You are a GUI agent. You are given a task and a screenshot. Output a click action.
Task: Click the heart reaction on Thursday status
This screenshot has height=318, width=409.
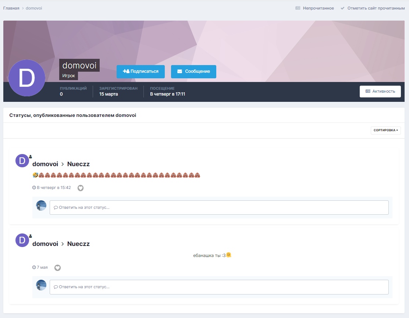81,188
